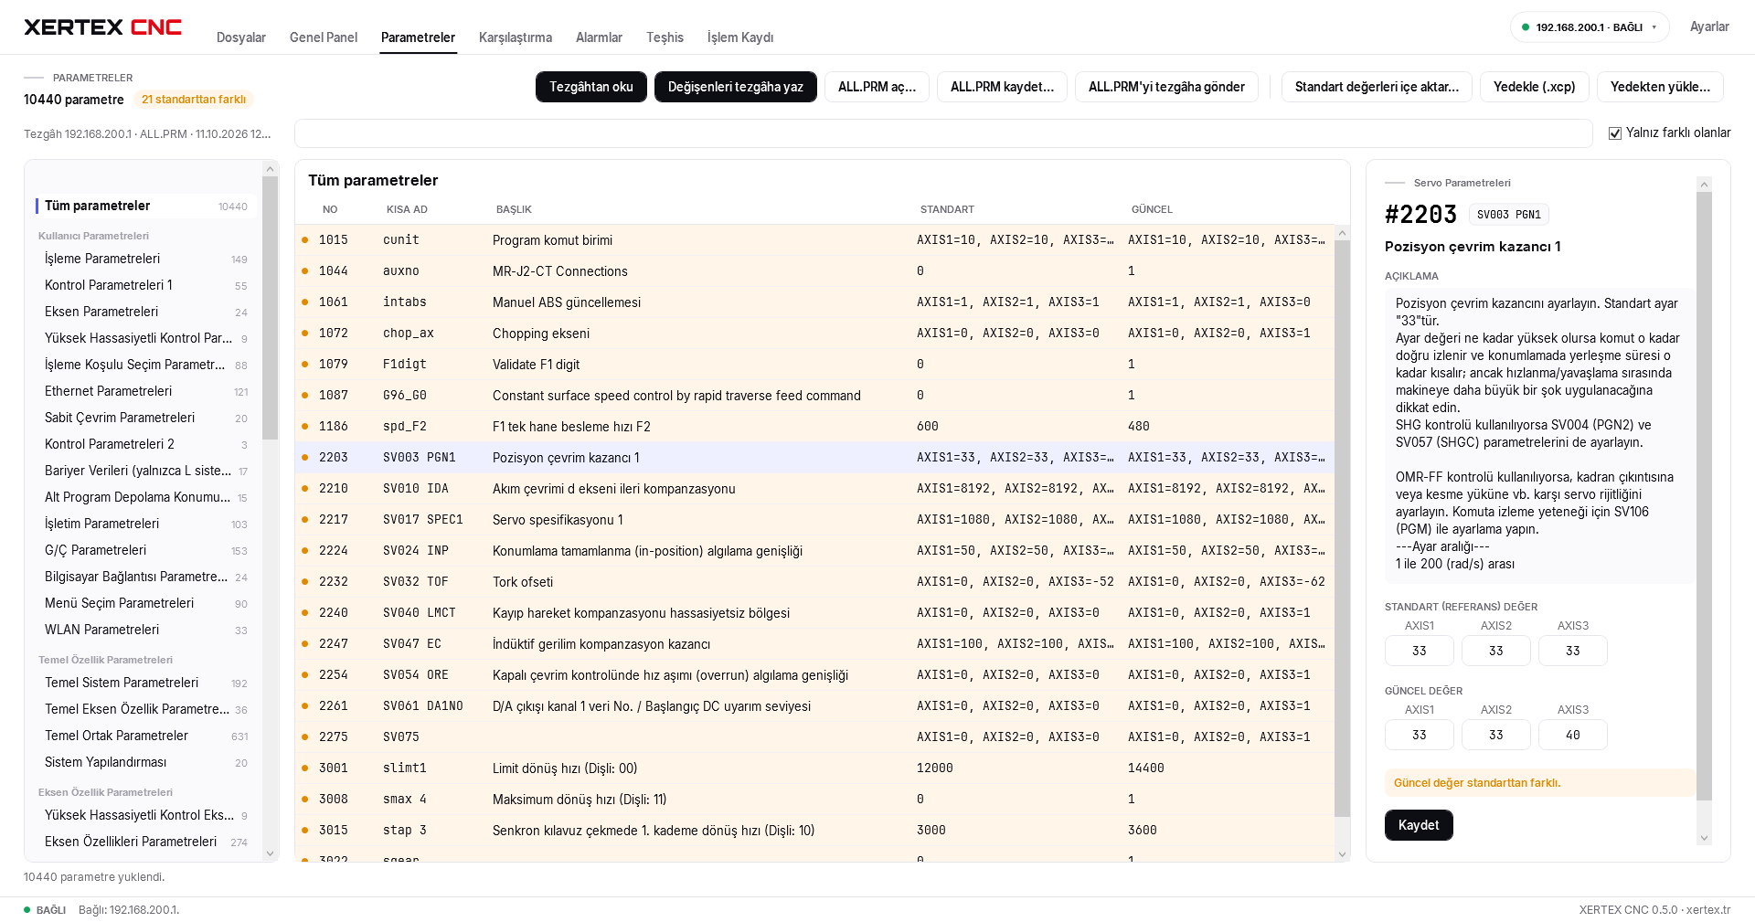This screenshot has width=1755, height=922.
Task: Open the Genel Panel tab
Action: pyautogui.click(x=324, y=37)
